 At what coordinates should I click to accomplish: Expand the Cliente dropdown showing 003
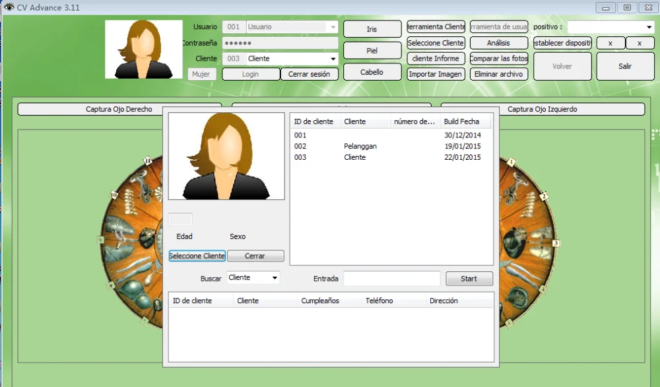(x=333, y=59)
